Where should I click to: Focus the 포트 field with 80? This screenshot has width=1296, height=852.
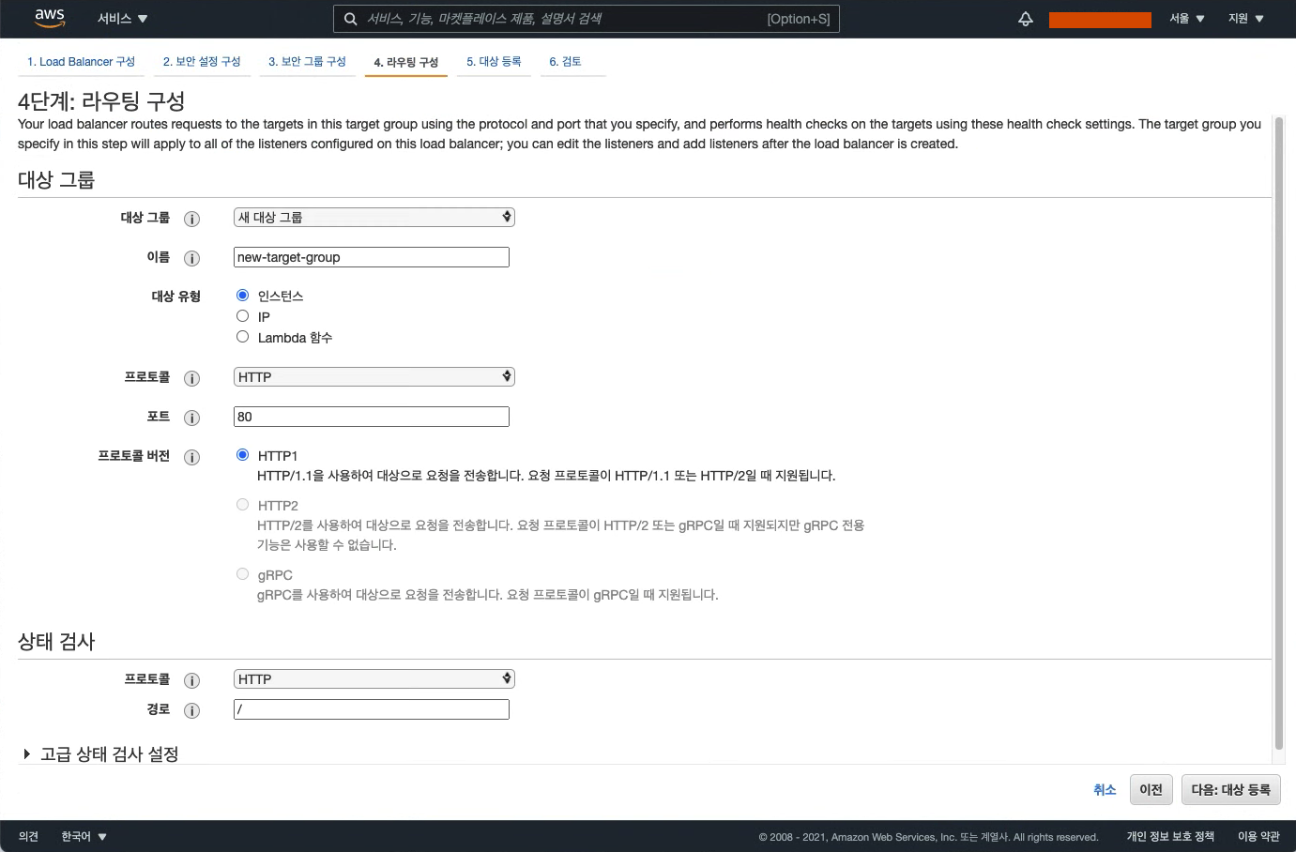(x=371, y=417)
